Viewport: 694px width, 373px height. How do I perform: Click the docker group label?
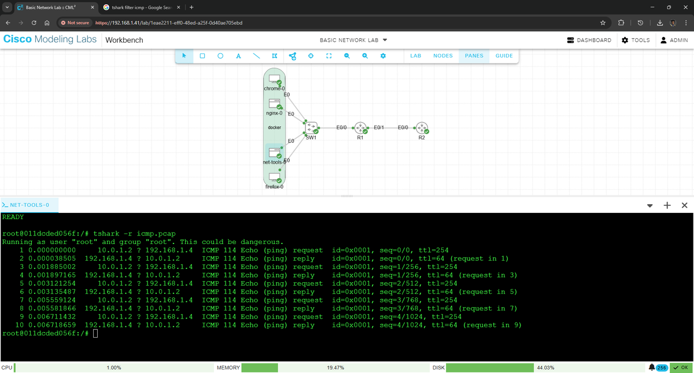pyautogui.click(x=275, y=127)
